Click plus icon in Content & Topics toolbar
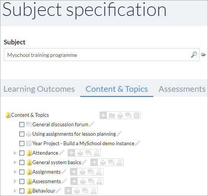The width and height of the screenshot is (208, 196). 103,115
